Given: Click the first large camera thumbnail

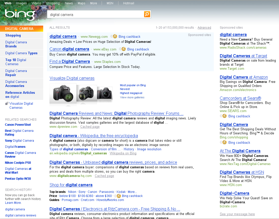Looking at the screenshot, I should tap(63, 93).
